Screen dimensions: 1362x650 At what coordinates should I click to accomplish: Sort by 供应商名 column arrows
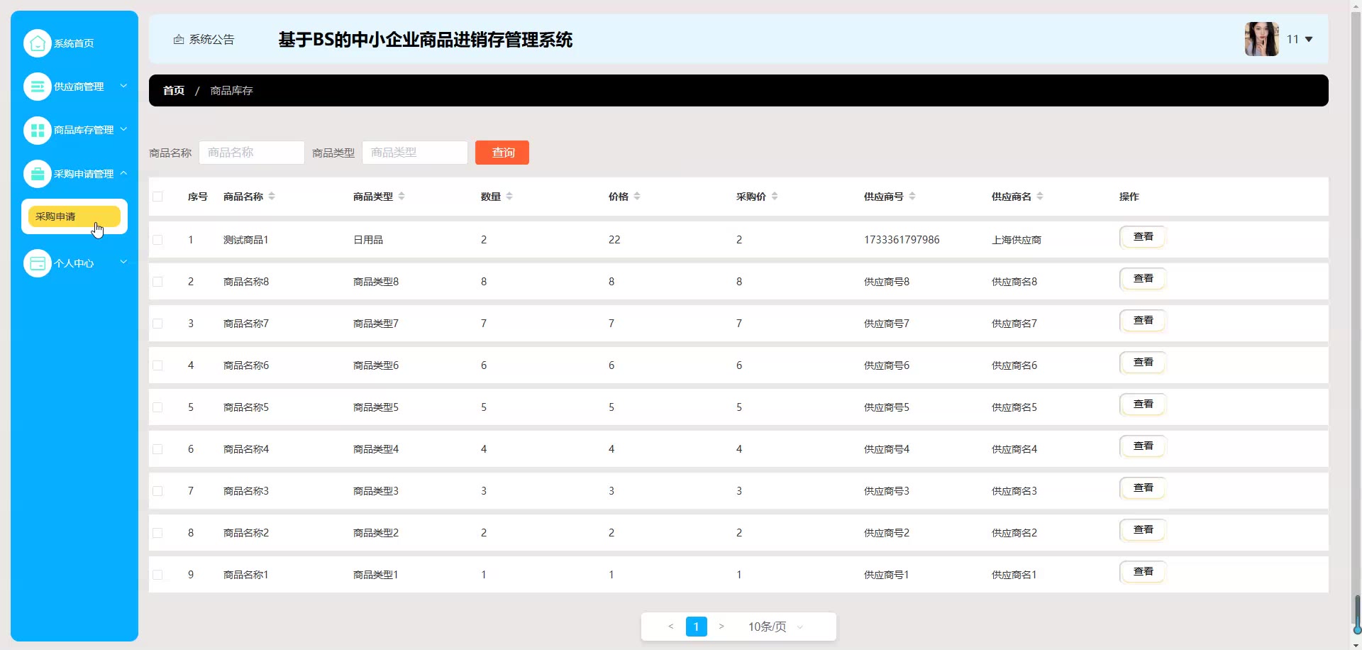click(1040, 197)
